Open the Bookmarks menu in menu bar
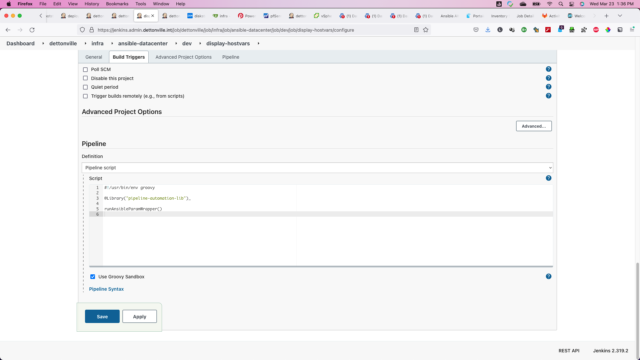 (117, 4)
